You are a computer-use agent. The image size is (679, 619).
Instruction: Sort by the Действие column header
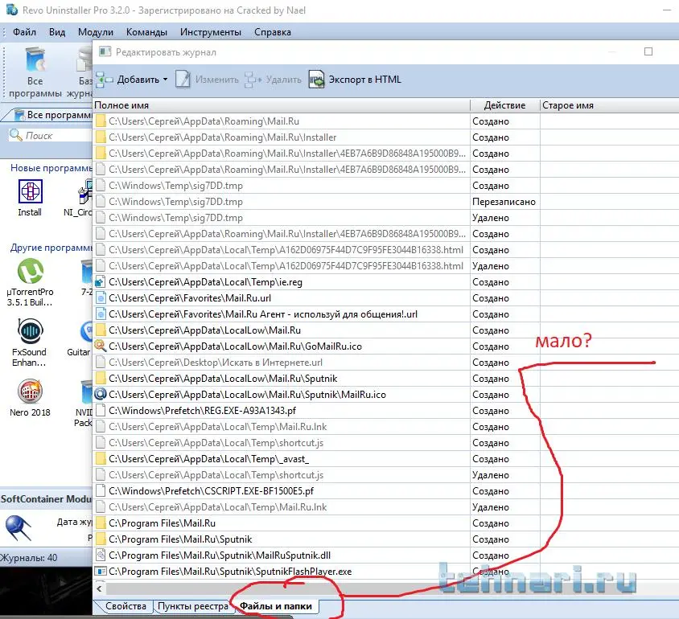pos(504,105)
